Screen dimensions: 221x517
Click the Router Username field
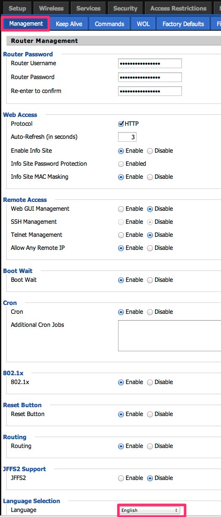[x=150, y=64]
